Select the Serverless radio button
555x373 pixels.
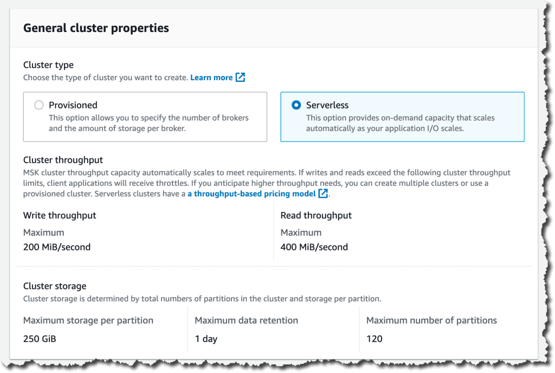click(x=296, y=105)
